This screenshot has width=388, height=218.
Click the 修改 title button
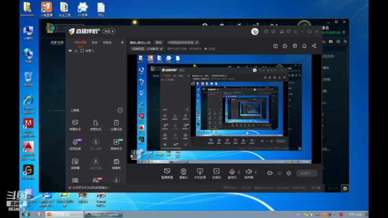tap(159, 43)
